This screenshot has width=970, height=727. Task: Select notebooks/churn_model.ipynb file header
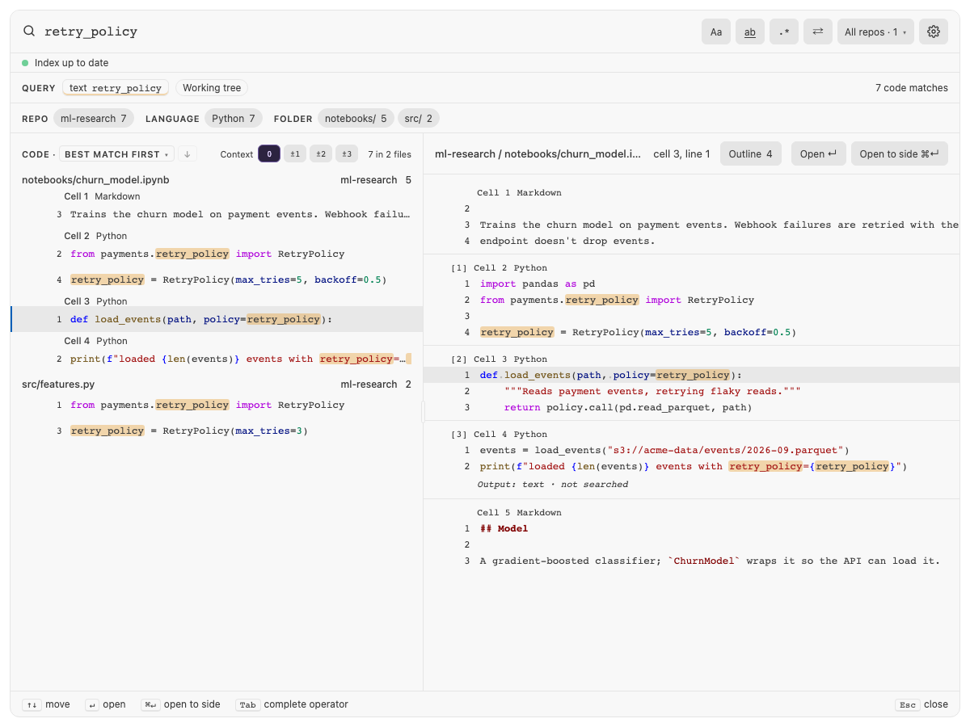click(x=217, y=180)
